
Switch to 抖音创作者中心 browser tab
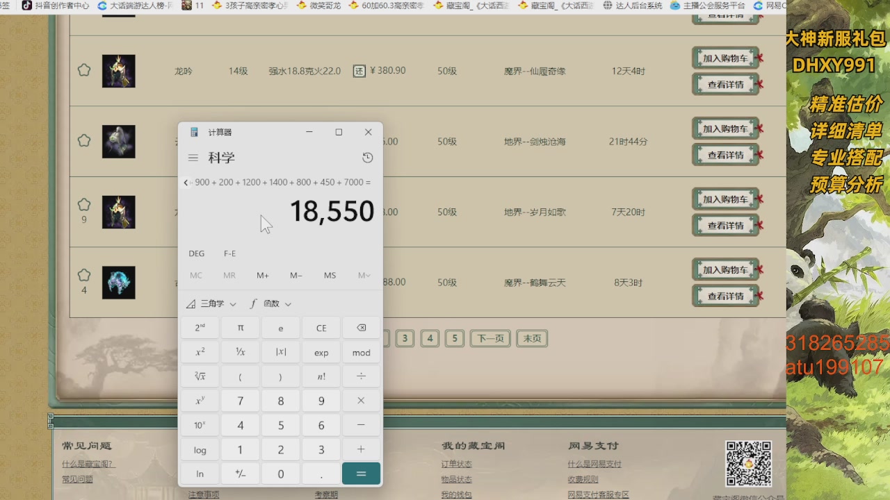tap(56, 6)
